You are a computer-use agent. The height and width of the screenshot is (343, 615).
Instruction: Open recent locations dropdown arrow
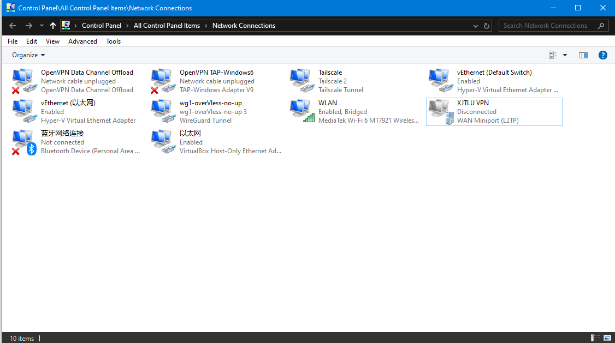tap(42, 26)
